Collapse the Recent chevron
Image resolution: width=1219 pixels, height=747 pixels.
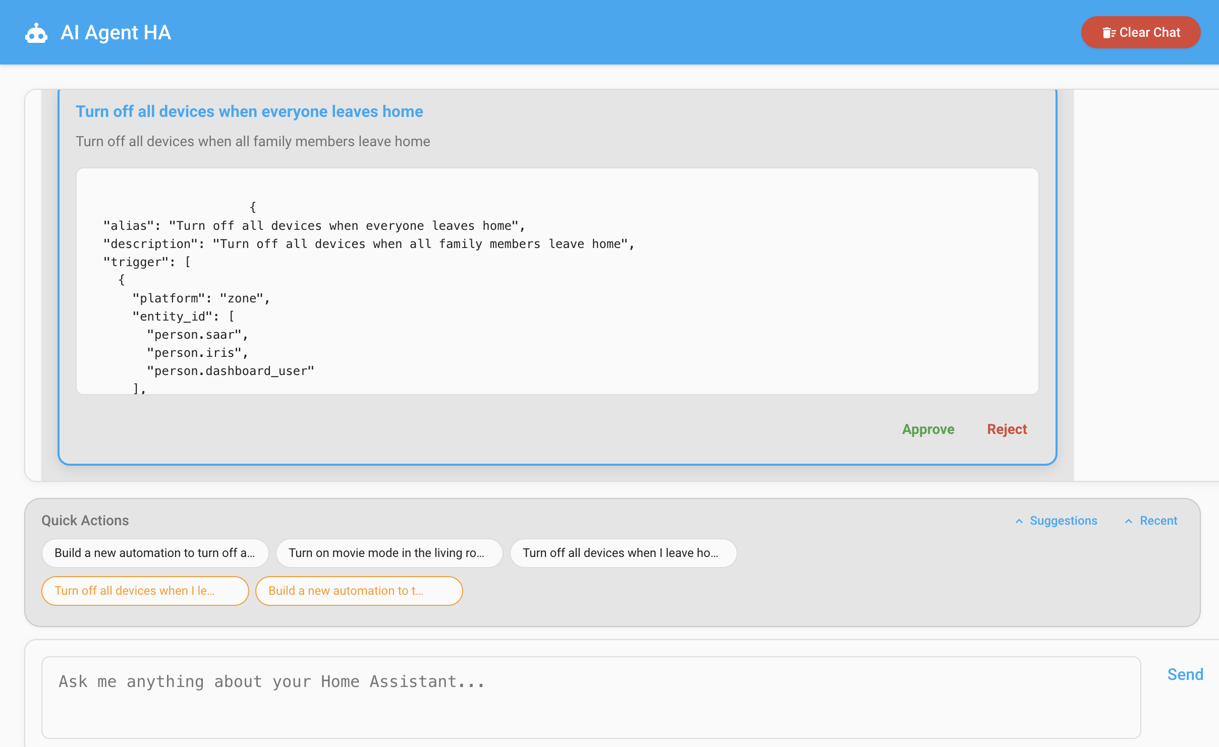click(x=1129, y=521)
